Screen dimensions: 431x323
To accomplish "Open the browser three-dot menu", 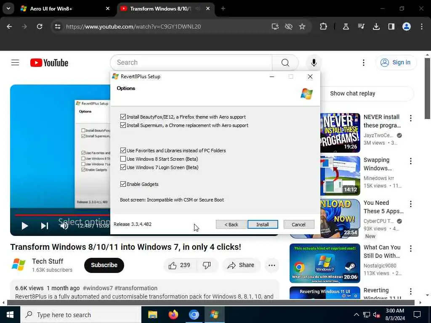I will coord(422,26).
